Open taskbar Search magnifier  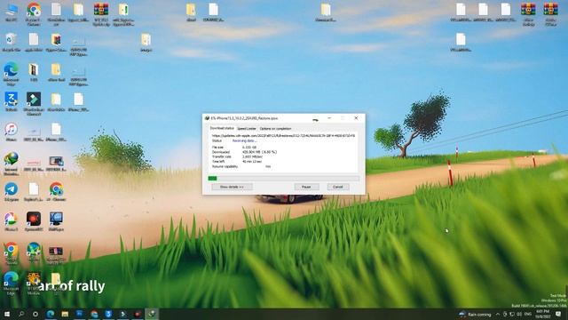(x=21, y=314)
